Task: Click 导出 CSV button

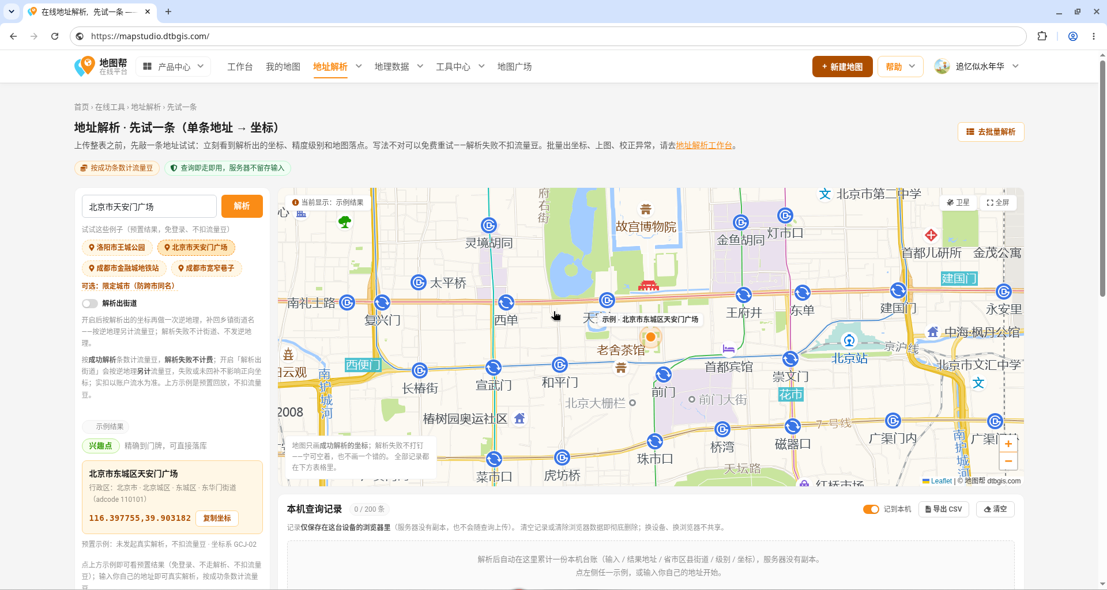Action: pyautogui.click(x=944, y=509)
